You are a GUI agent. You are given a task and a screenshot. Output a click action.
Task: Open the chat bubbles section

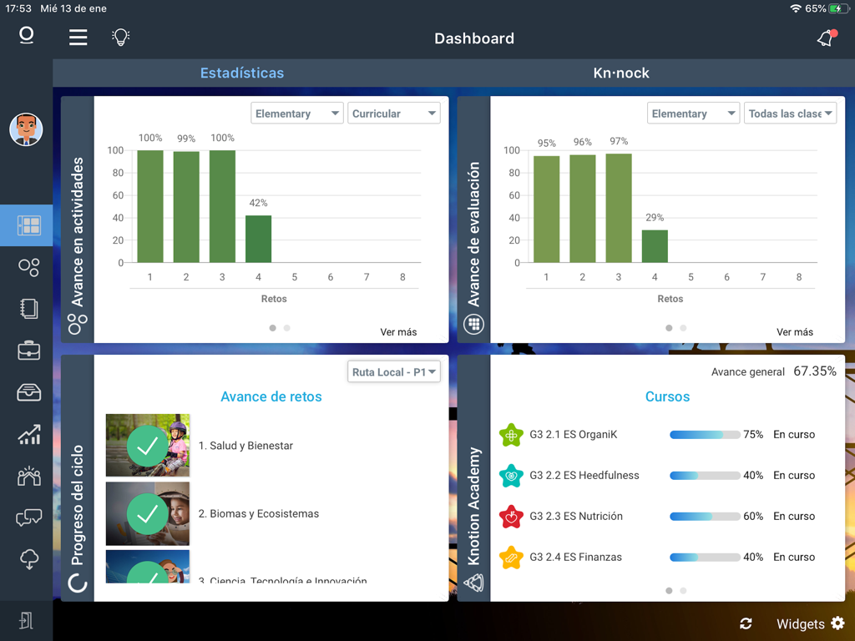pyautogui.click(x=28, y=517)
